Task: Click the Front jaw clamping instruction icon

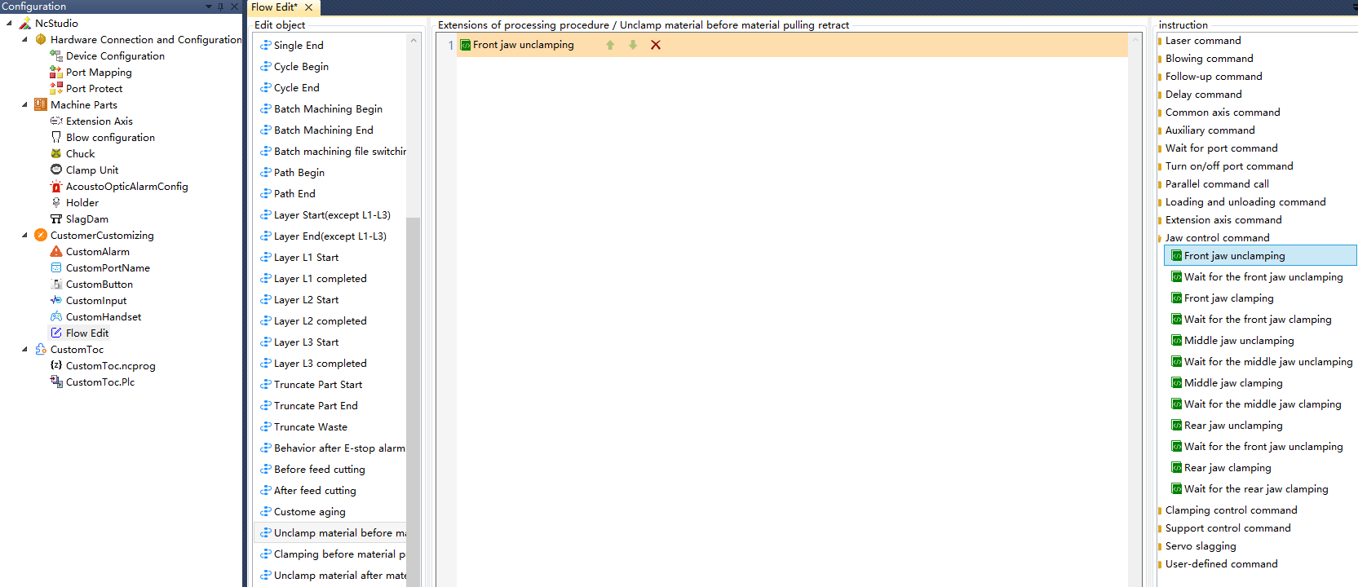Action: (1177, 298)
